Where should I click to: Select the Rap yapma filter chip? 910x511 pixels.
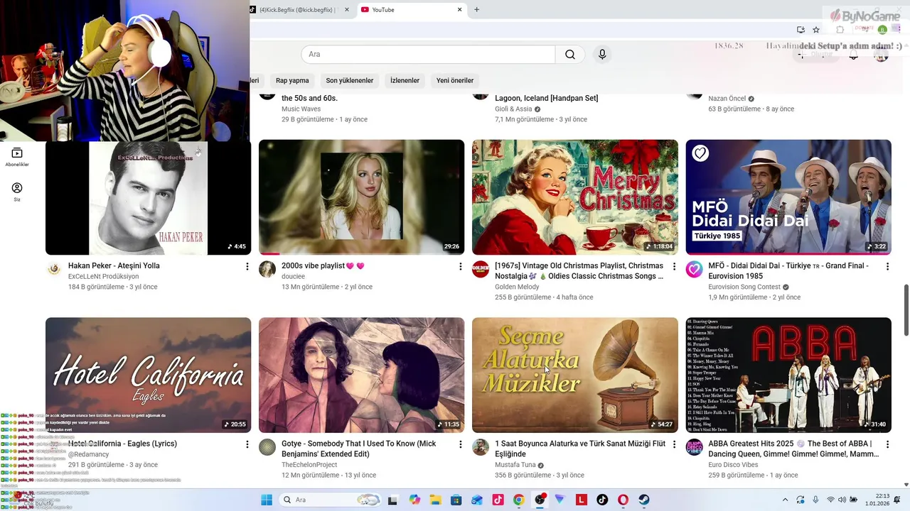click(292, 80)
